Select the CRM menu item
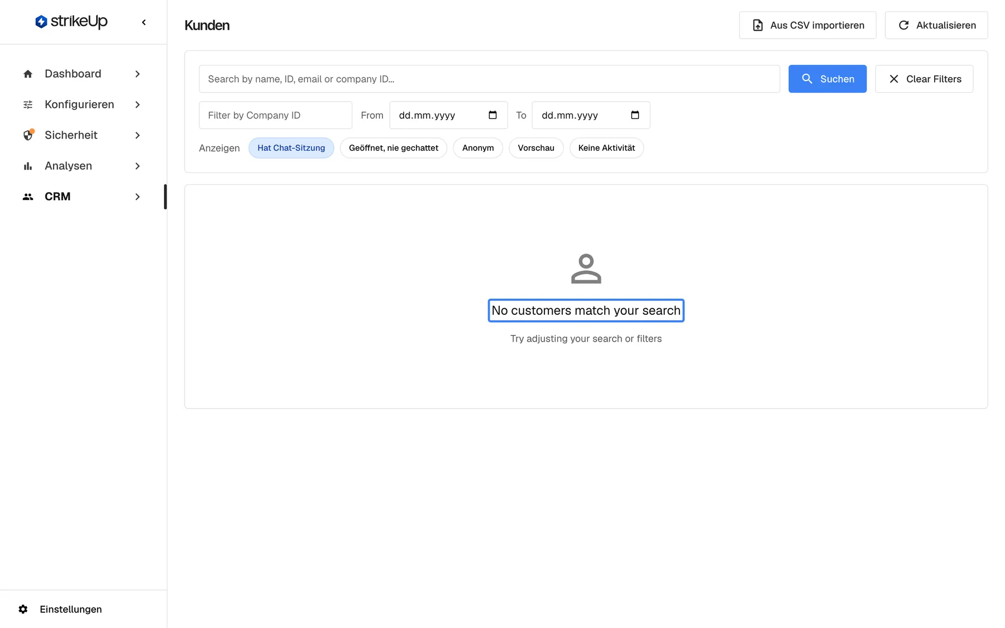This screenshot has height=628, width=1005. point(83,196)
